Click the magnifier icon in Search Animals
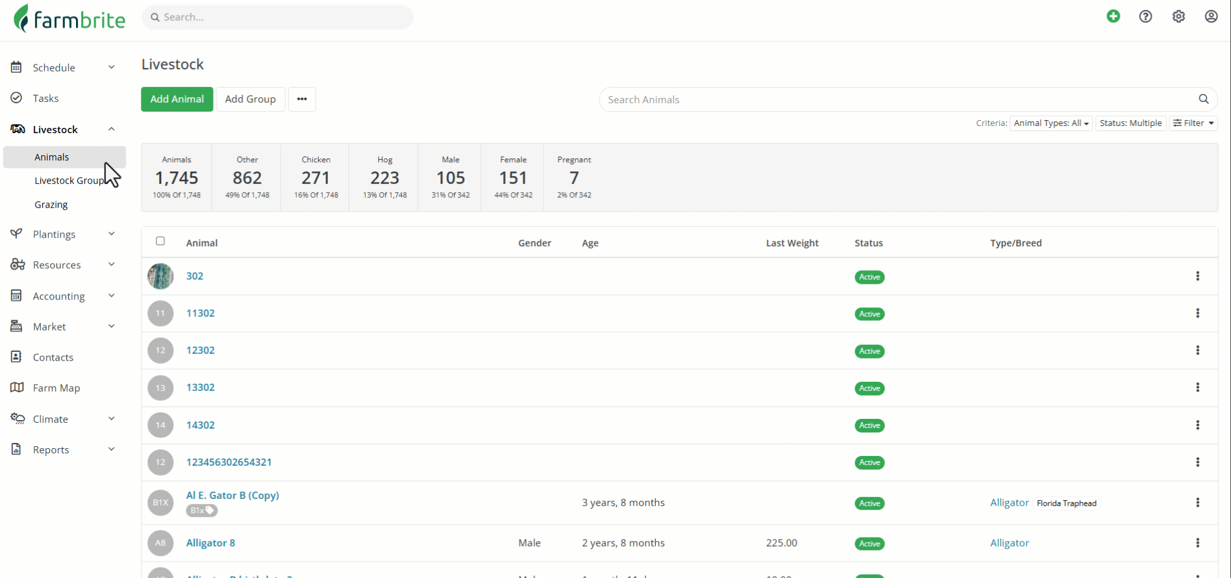 tap(1204, 99)
